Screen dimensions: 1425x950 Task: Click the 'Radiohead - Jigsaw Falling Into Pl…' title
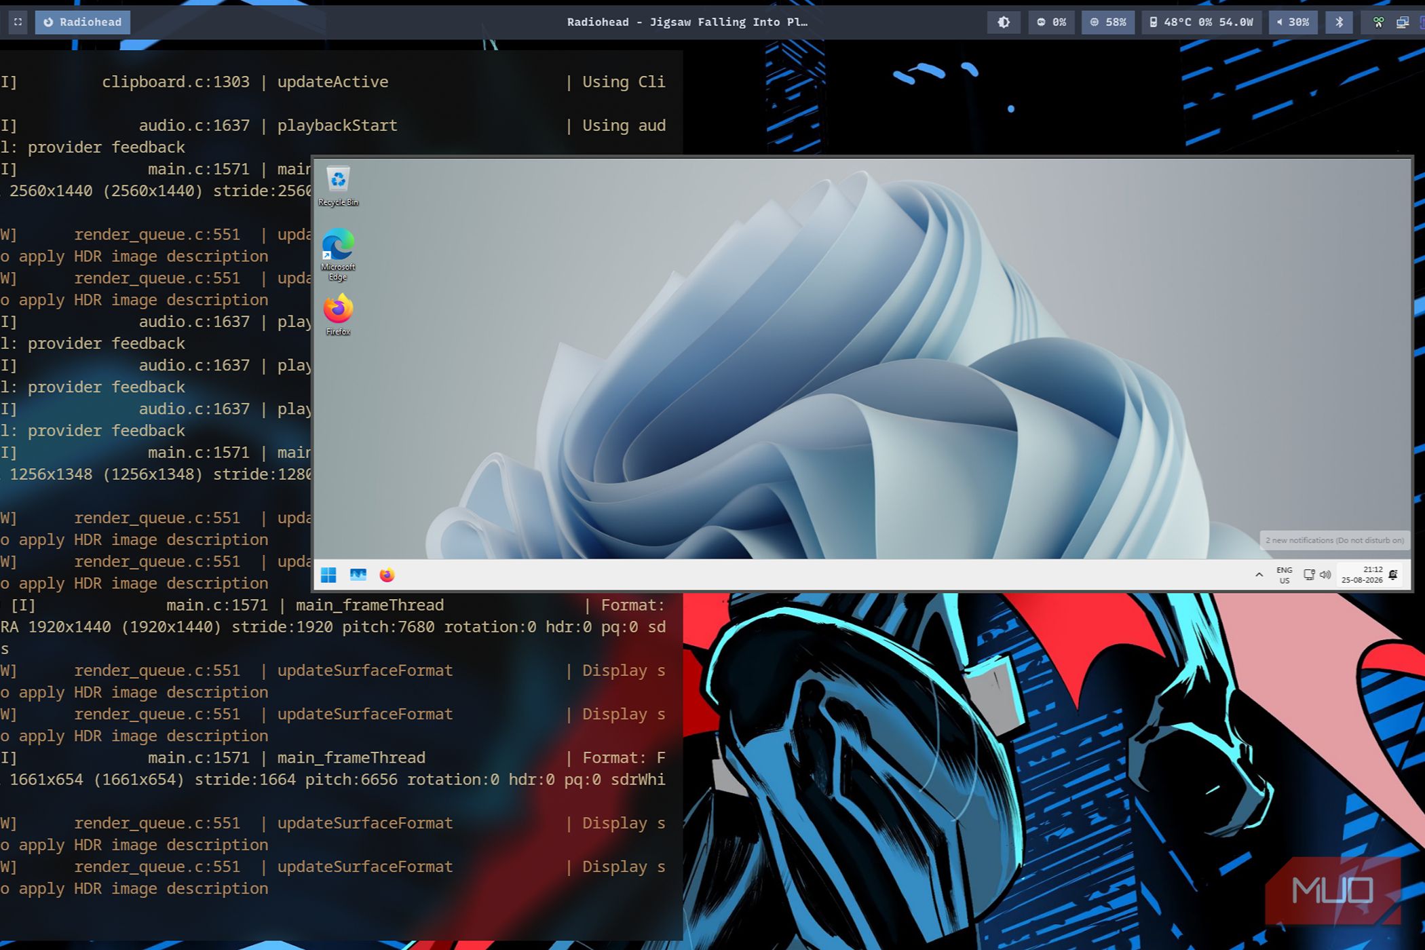[x=687, y=22]
